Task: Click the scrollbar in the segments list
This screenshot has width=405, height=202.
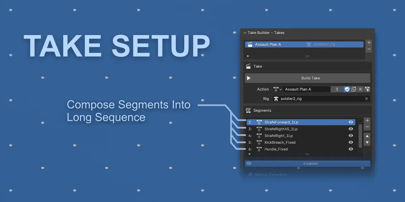Action: pyautogui.click(x=360, y=136)
